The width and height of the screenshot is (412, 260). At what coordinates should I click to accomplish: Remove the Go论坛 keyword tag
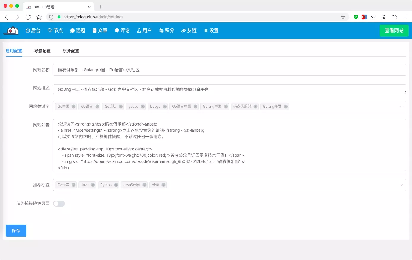tap(121, 107)
